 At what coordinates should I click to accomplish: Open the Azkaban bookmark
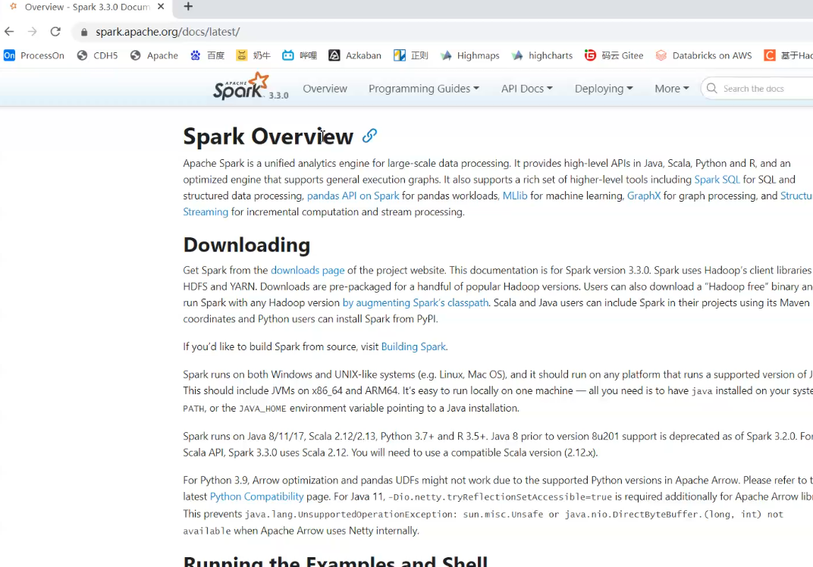[355, 55]
